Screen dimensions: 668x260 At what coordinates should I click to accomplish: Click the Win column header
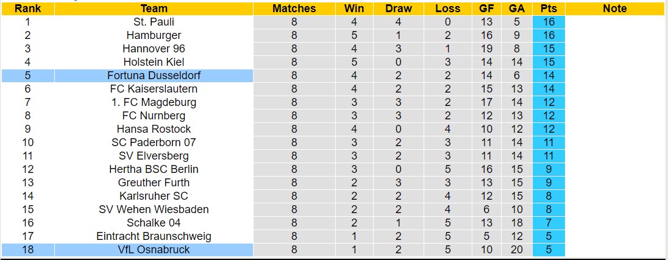[354, 9]
